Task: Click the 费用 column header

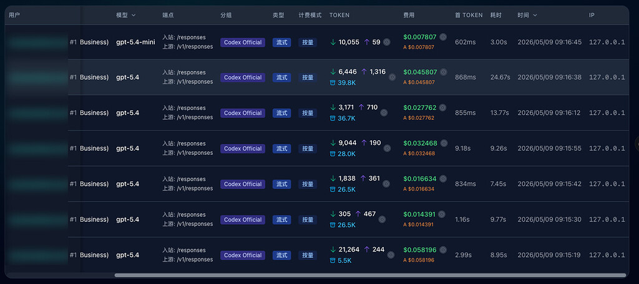Action: [x=409, y=15]
